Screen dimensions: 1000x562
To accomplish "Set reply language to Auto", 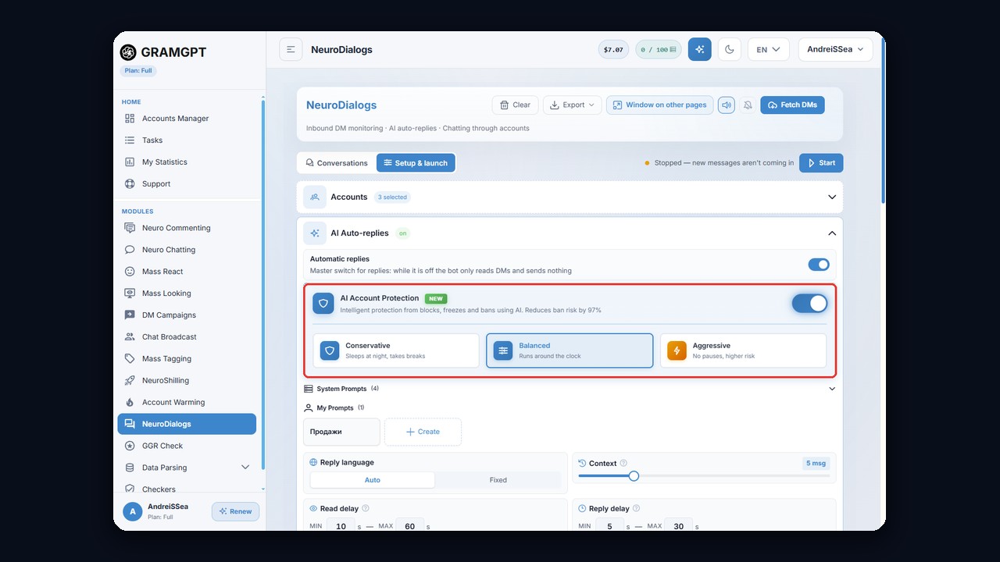I will [x=373, y=480].
